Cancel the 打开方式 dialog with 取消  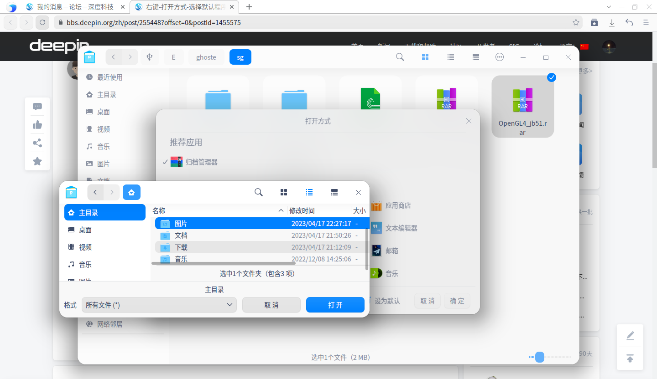(427, 301)
